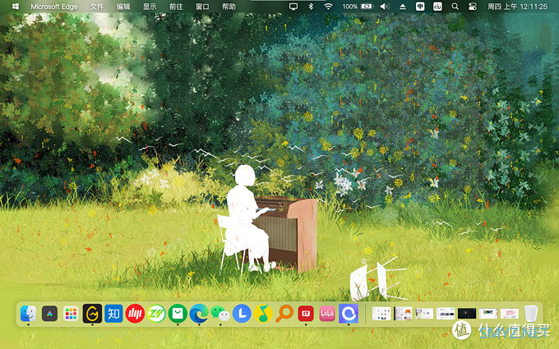Open Spotlight search magnifier
Viewport: 559px width, 349px height.
pyautogui.click(x=455, y=7)
